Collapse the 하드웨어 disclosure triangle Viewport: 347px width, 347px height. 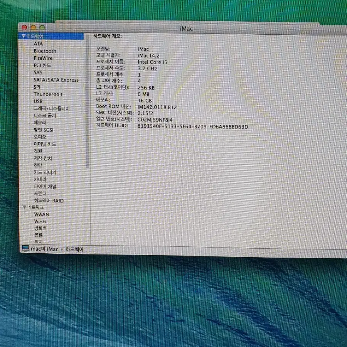click(24, 36)
